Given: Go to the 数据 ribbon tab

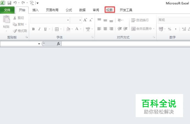Looking at the screenshot, I should (82, 10).
